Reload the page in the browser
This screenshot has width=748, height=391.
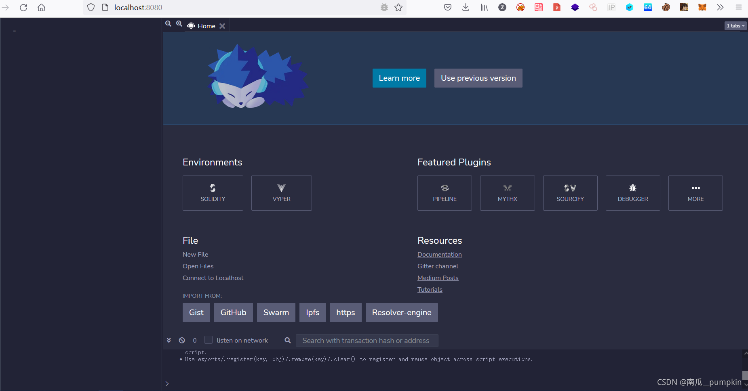(23, 7)
